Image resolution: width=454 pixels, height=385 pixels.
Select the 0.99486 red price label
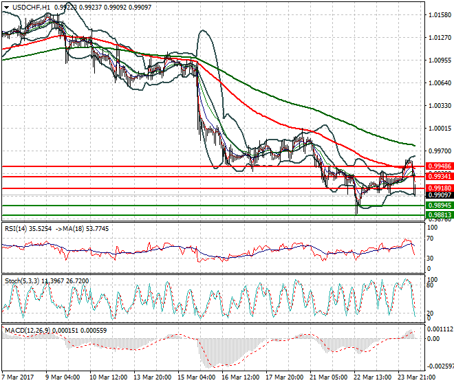pyautogui.click(x=440, y=166)
